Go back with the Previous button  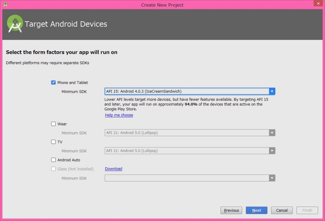pyautogui.click(x=231, y=210)
